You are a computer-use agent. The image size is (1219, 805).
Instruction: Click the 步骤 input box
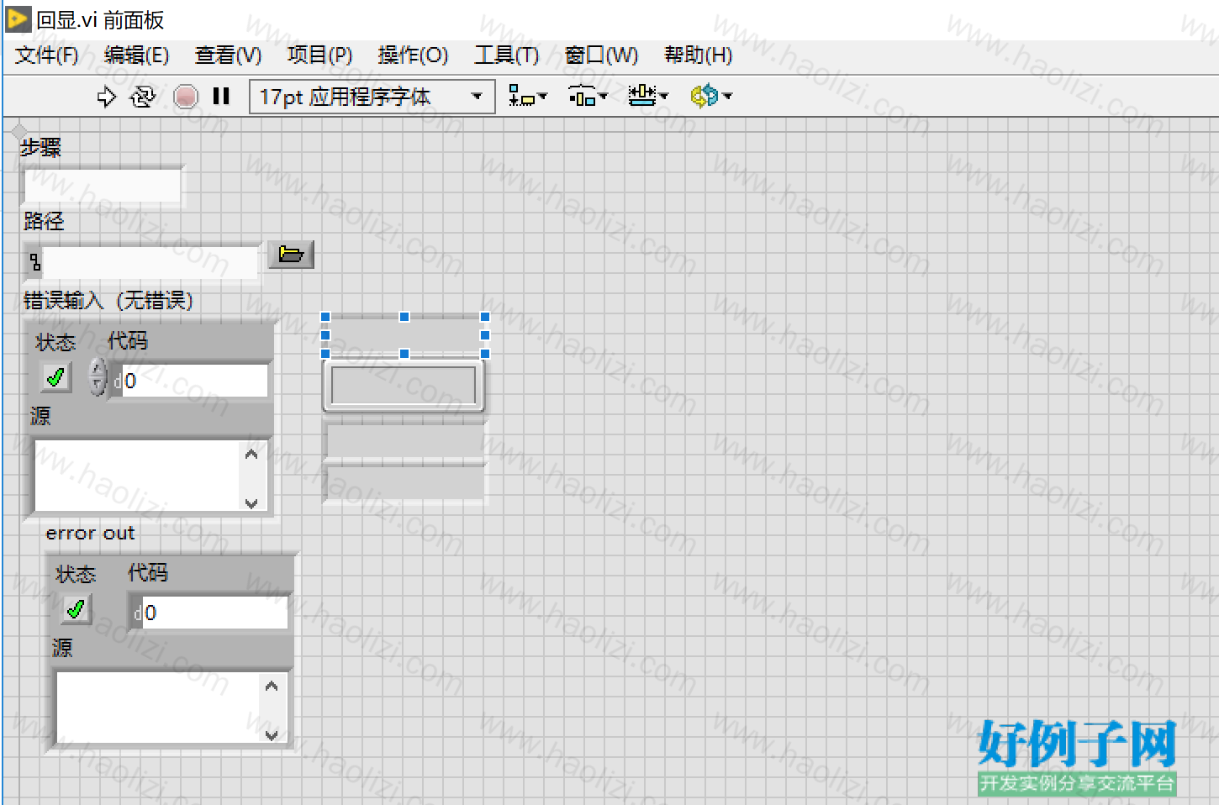[x=103, y=186]
